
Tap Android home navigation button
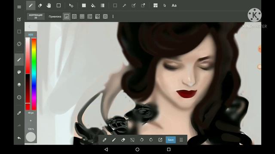[137, 149]
